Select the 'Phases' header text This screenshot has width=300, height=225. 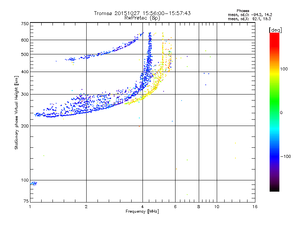tap(243, 11)
